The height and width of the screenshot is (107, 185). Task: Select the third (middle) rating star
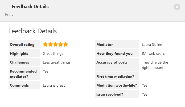(x=56, y=44)
